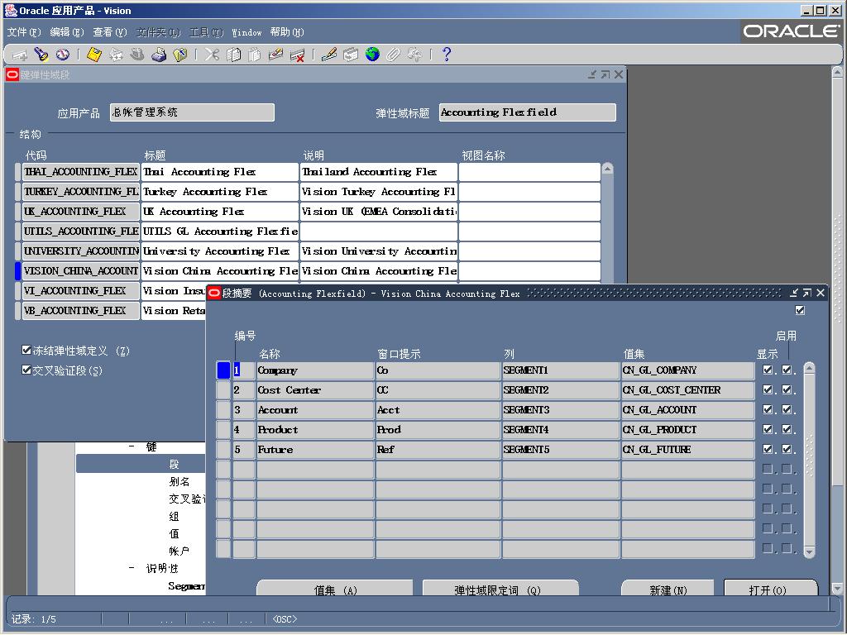This screenshot has height=635, width=847.
Task: Click the Cut scissors icon
Action: pyautogui.click(x=212, y=55)
